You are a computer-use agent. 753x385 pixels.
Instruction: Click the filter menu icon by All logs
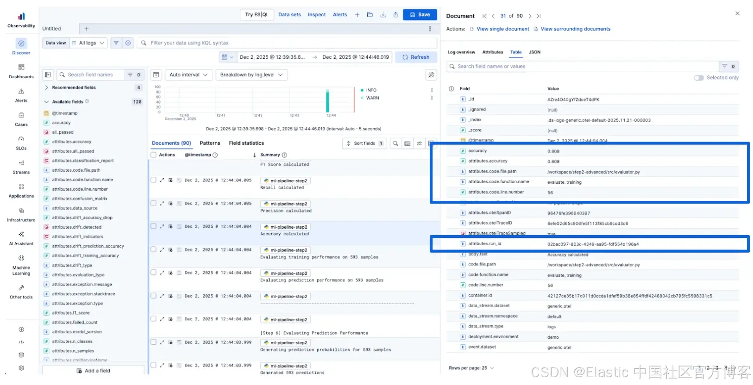(x=116, y=43)
